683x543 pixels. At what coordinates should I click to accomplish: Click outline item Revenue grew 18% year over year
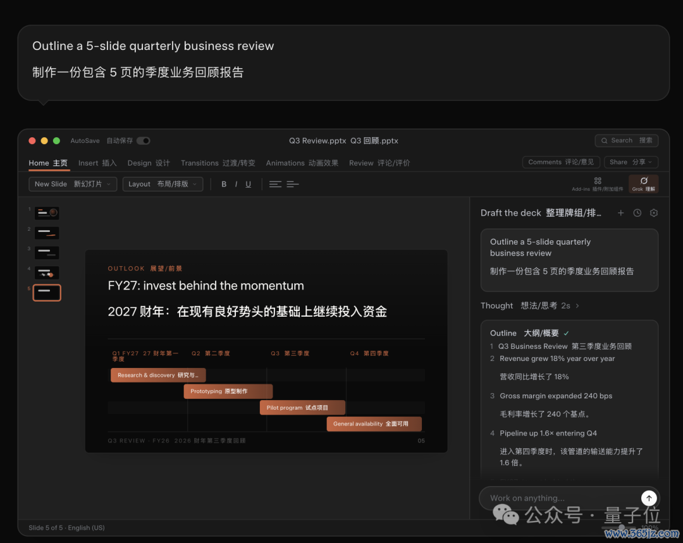click(557, 359)
